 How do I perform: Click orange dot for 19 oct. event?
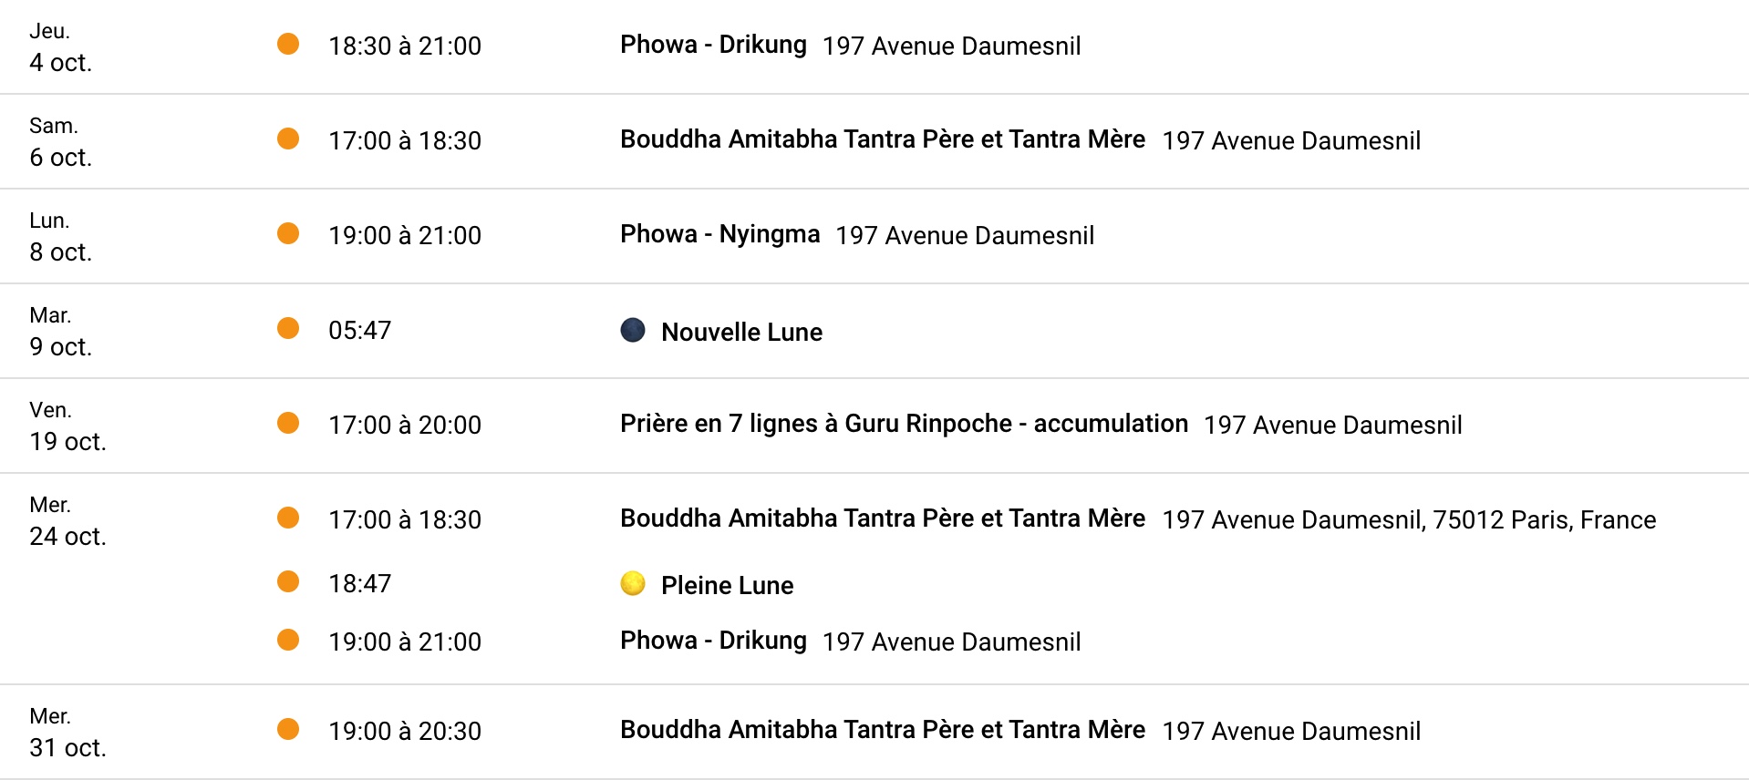pos(288,423)
